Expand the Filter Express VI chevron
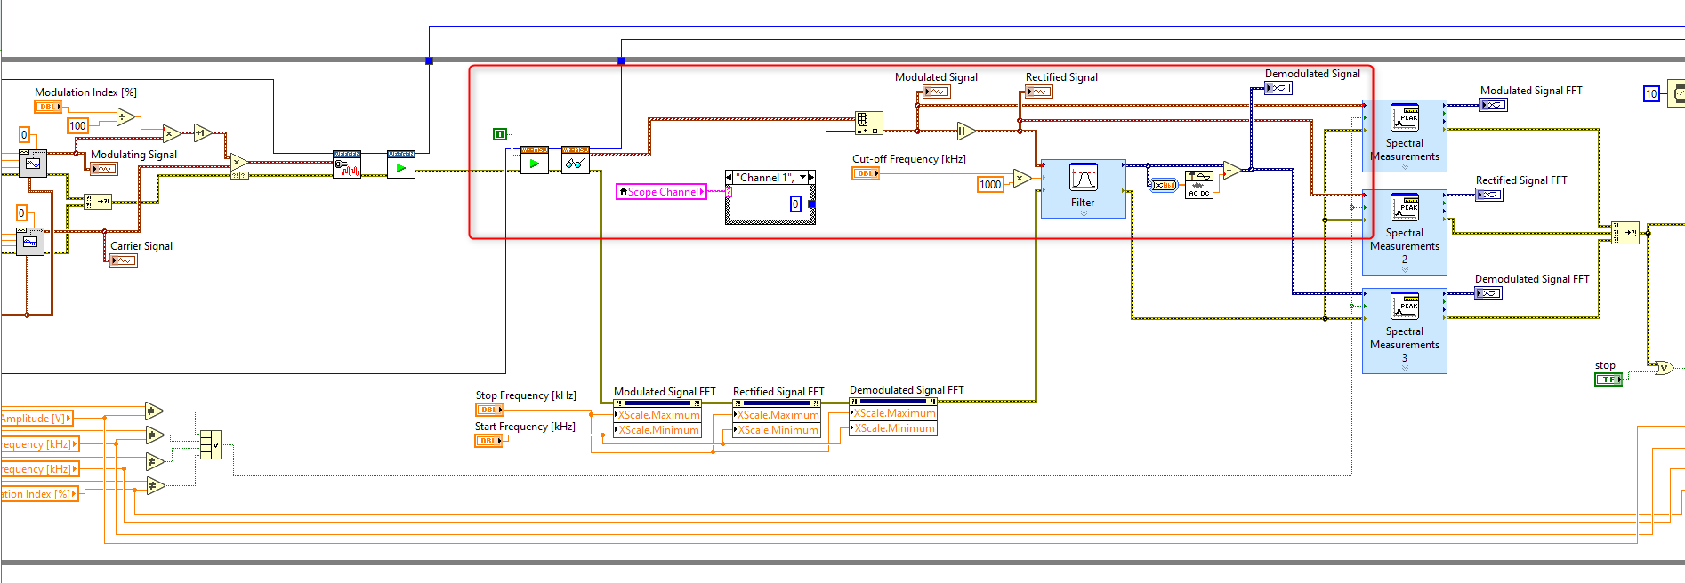Viewport: 1685px width, 583px height. pos(1083,213)
